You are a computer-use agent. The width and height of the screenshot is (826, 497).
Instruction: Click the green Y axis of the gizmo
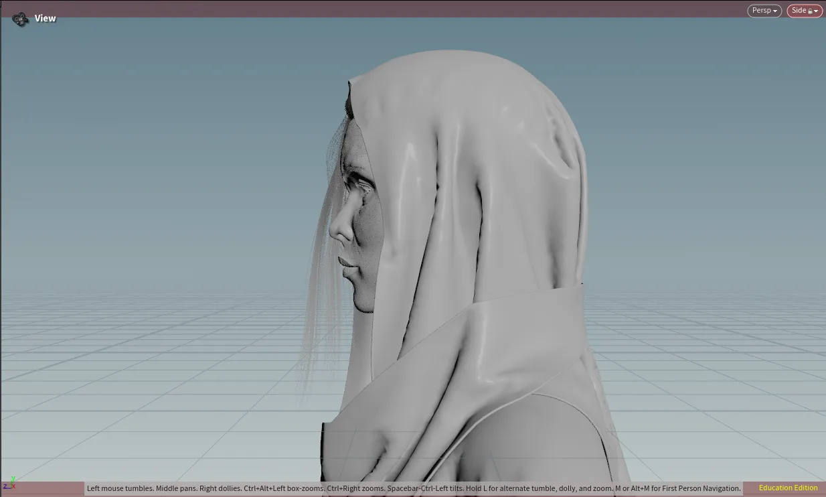pos(12,480)
